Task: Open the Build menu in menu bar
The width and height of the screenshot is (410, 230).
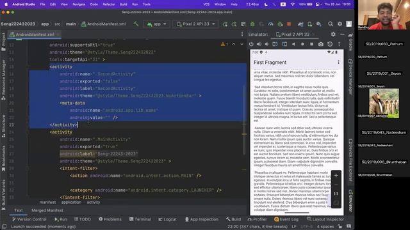Action: pos(124,4)
